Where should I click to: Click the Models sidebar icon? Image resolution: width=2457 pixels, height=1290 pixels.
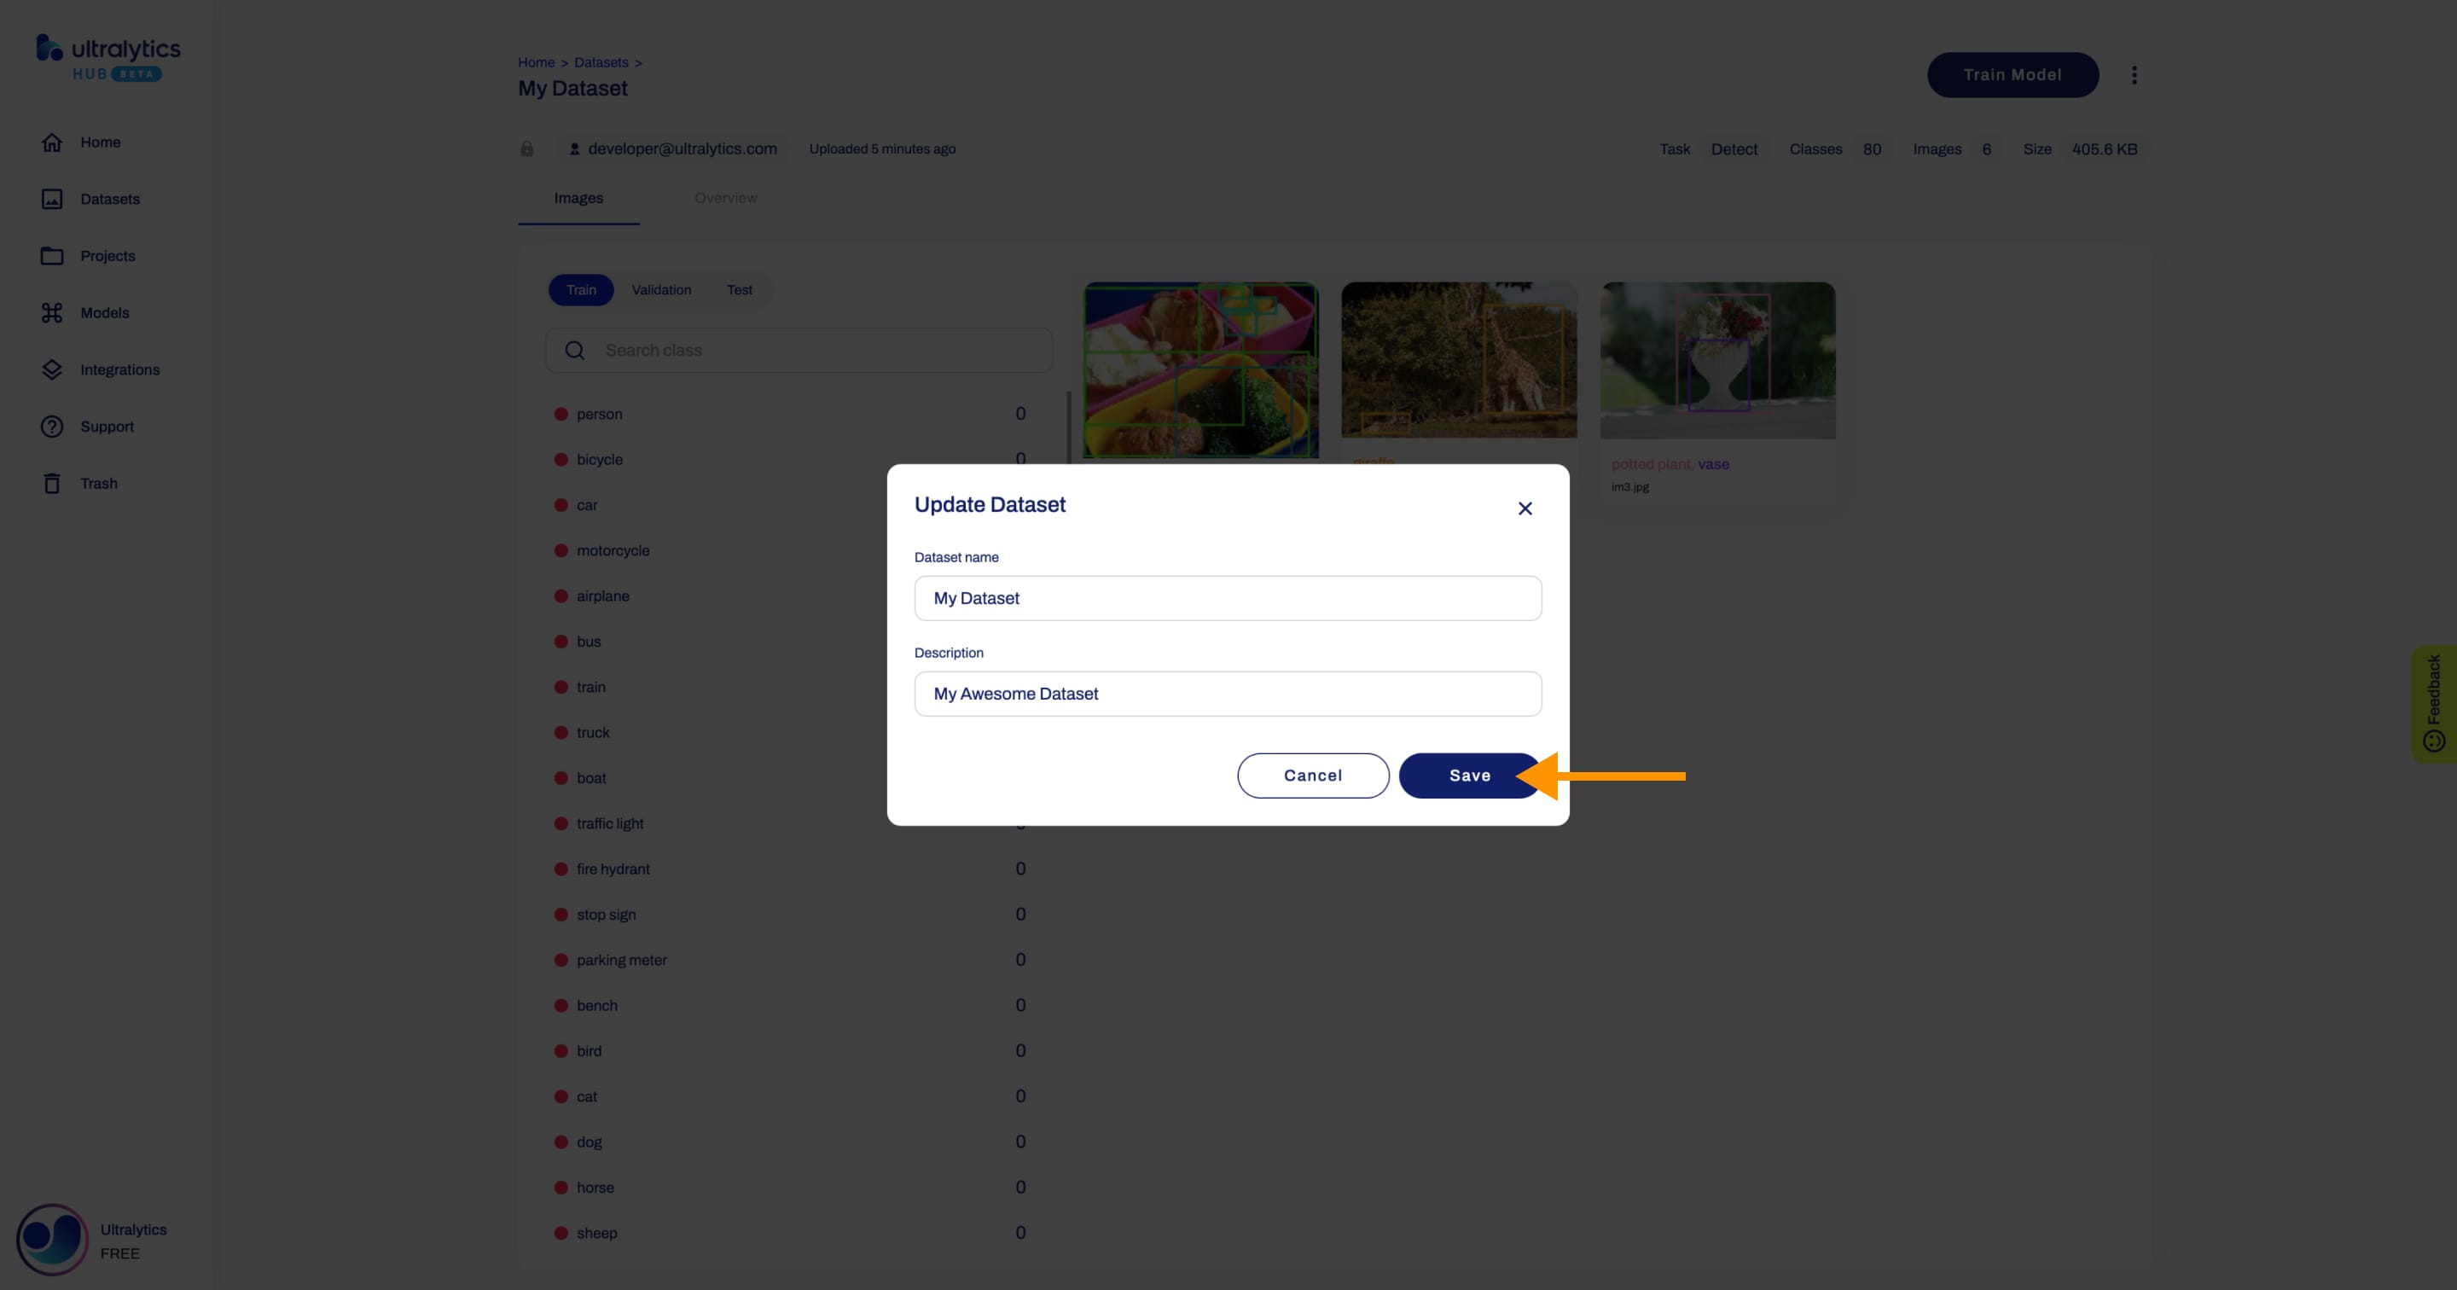click(50, 312)
